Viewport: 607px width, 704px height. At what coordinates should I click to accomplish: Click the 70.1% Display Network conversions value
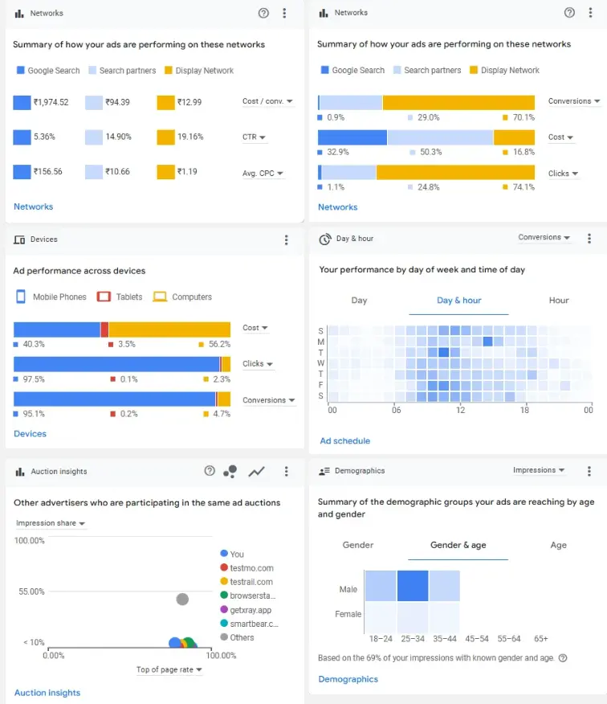[523, 117]
